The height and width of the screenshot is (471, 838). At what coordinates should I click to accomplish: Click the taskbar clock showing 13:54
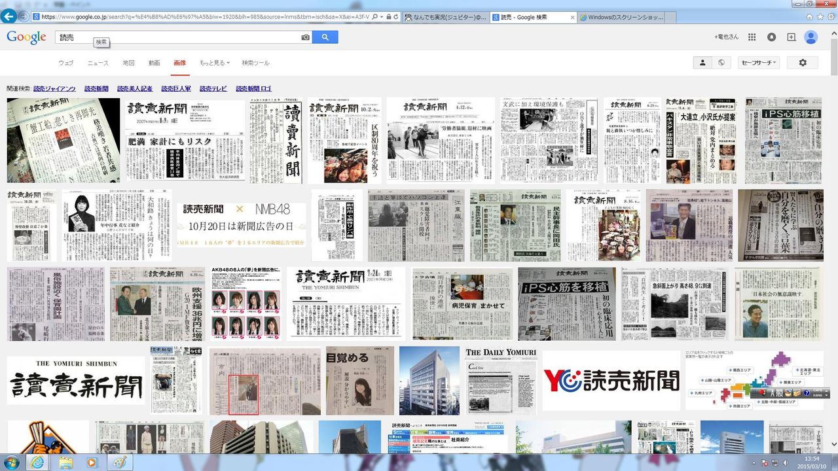pyautogui.click(x=811, y=462)
